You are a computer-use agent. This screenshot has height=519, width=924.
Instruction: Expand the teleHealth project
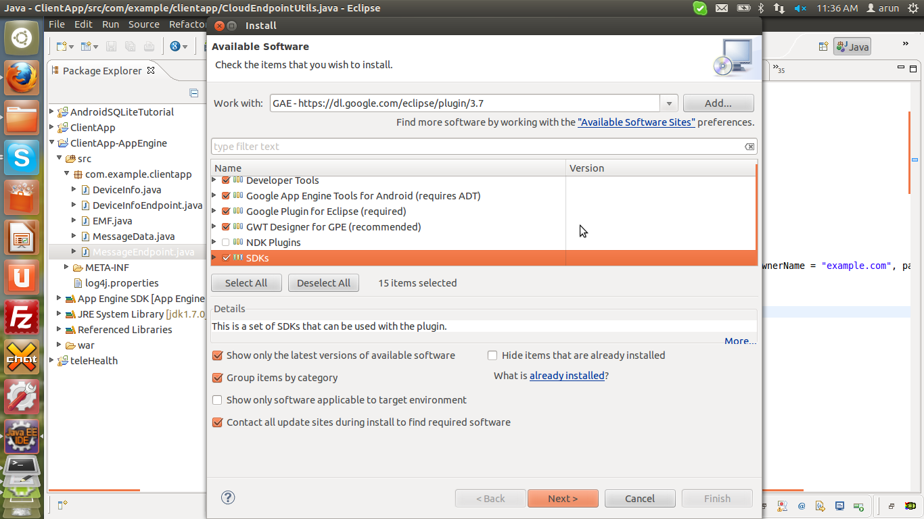click(52, 360)
